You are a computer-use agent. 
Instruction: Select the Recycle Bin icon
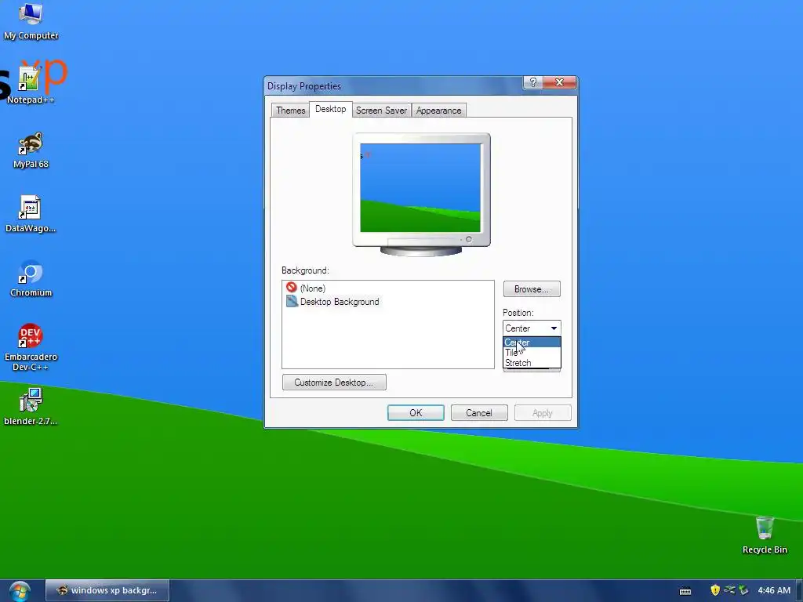point(765,535)
